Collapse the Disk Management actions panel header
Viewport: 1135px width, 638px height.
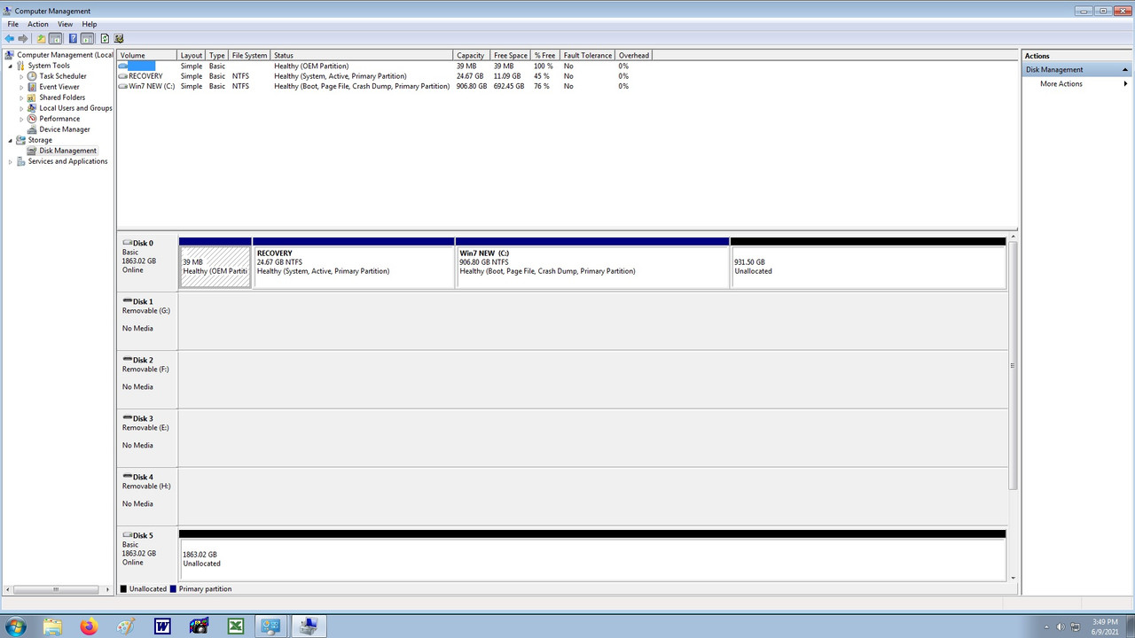1125,68
